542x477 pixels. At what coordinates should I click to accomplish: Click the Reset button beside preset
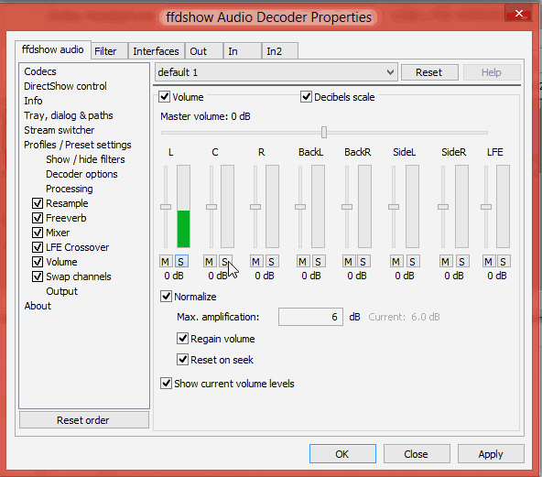(x=429, y=72)
